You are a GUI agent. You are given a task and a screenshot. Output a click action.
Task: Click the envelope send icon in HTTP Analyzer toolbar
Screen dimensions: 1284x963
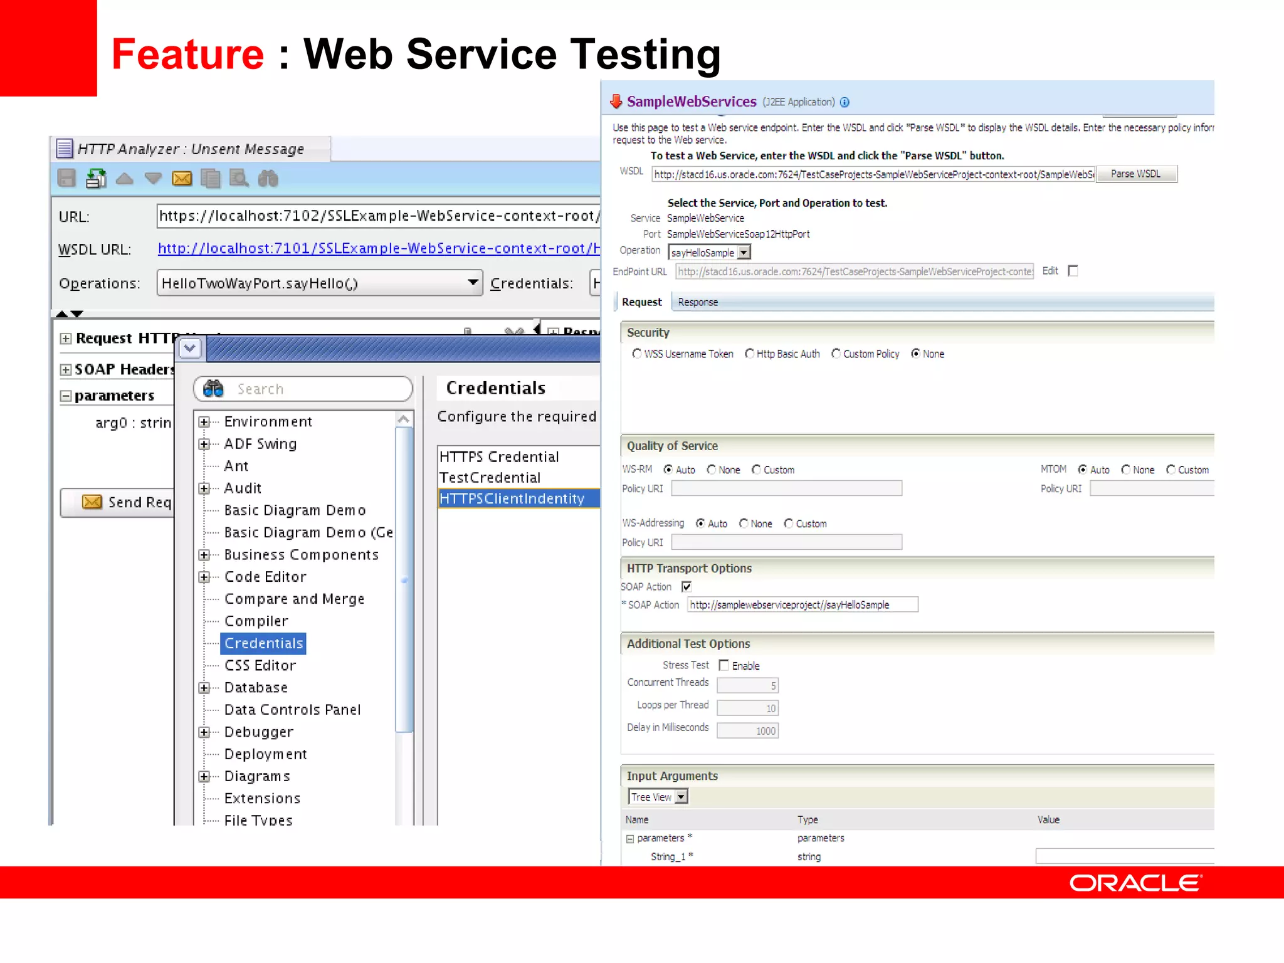pos(182,179)
